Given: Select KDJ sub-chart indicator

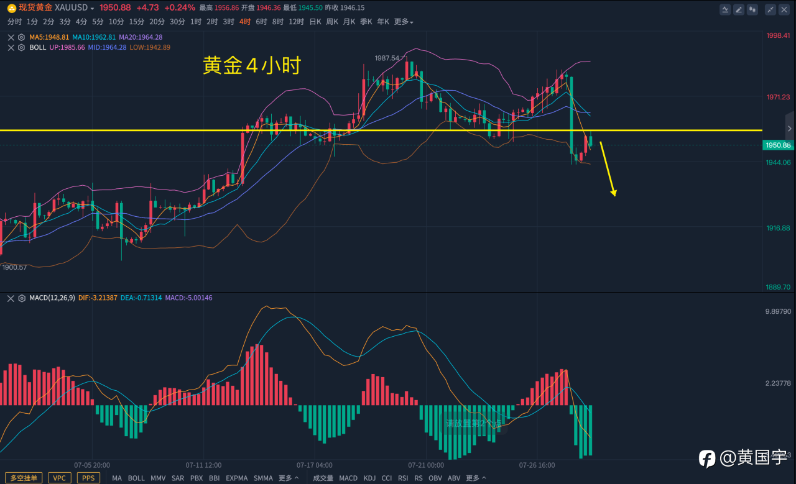Looking at the screenshot, I should [369, 478].
